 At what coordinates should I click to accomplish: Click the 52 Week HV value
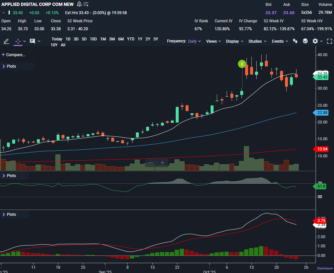point(317,29)
